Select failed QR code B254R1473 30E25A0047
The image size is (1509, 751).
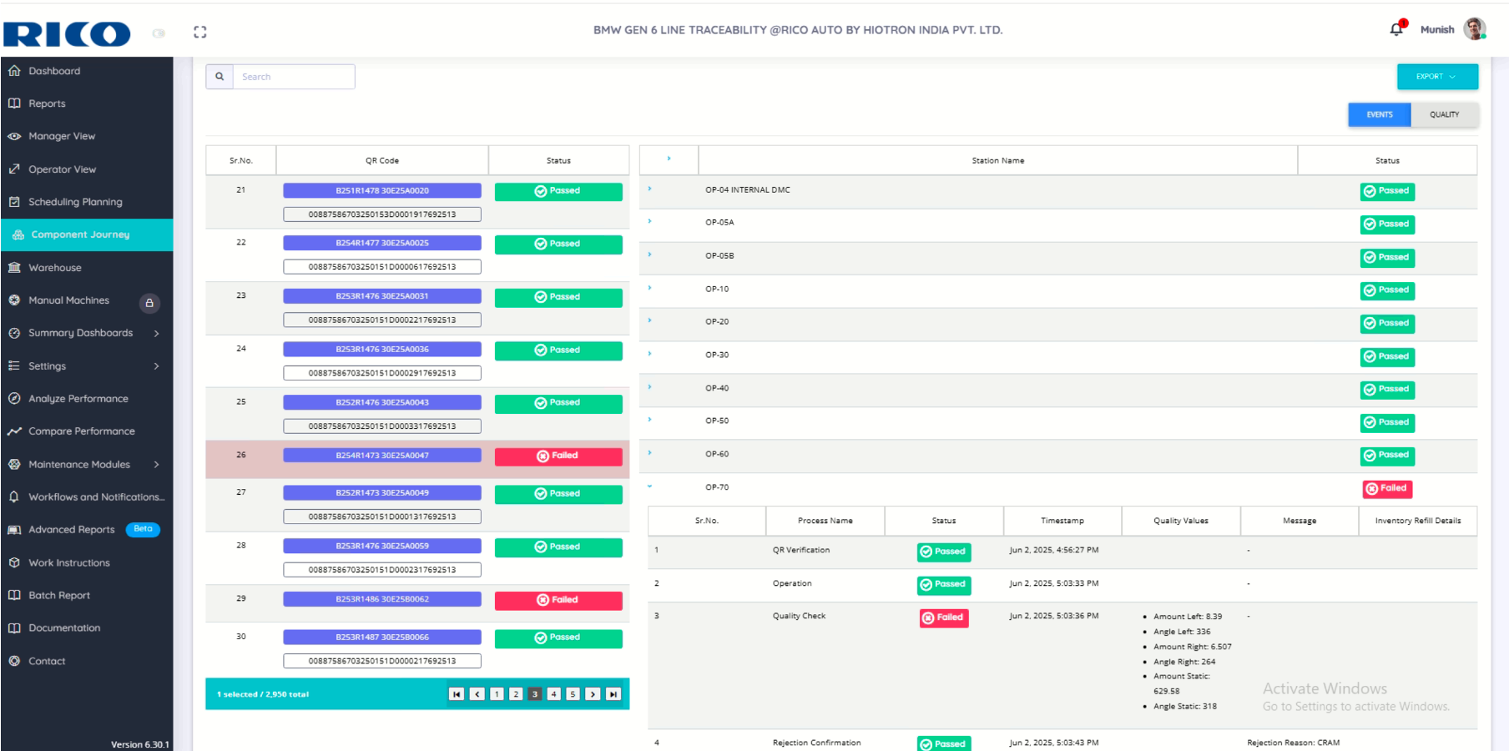click(x=382, y=456)
